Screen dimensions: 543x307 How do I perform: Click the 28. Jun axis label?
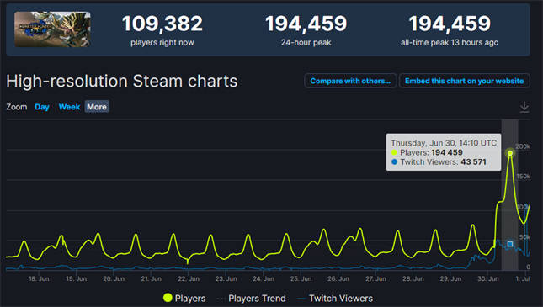click(x=413, y=278)
